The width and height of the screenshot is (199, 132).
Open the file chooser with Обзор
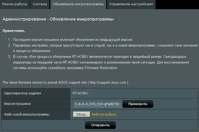click(x=81, y=114)
